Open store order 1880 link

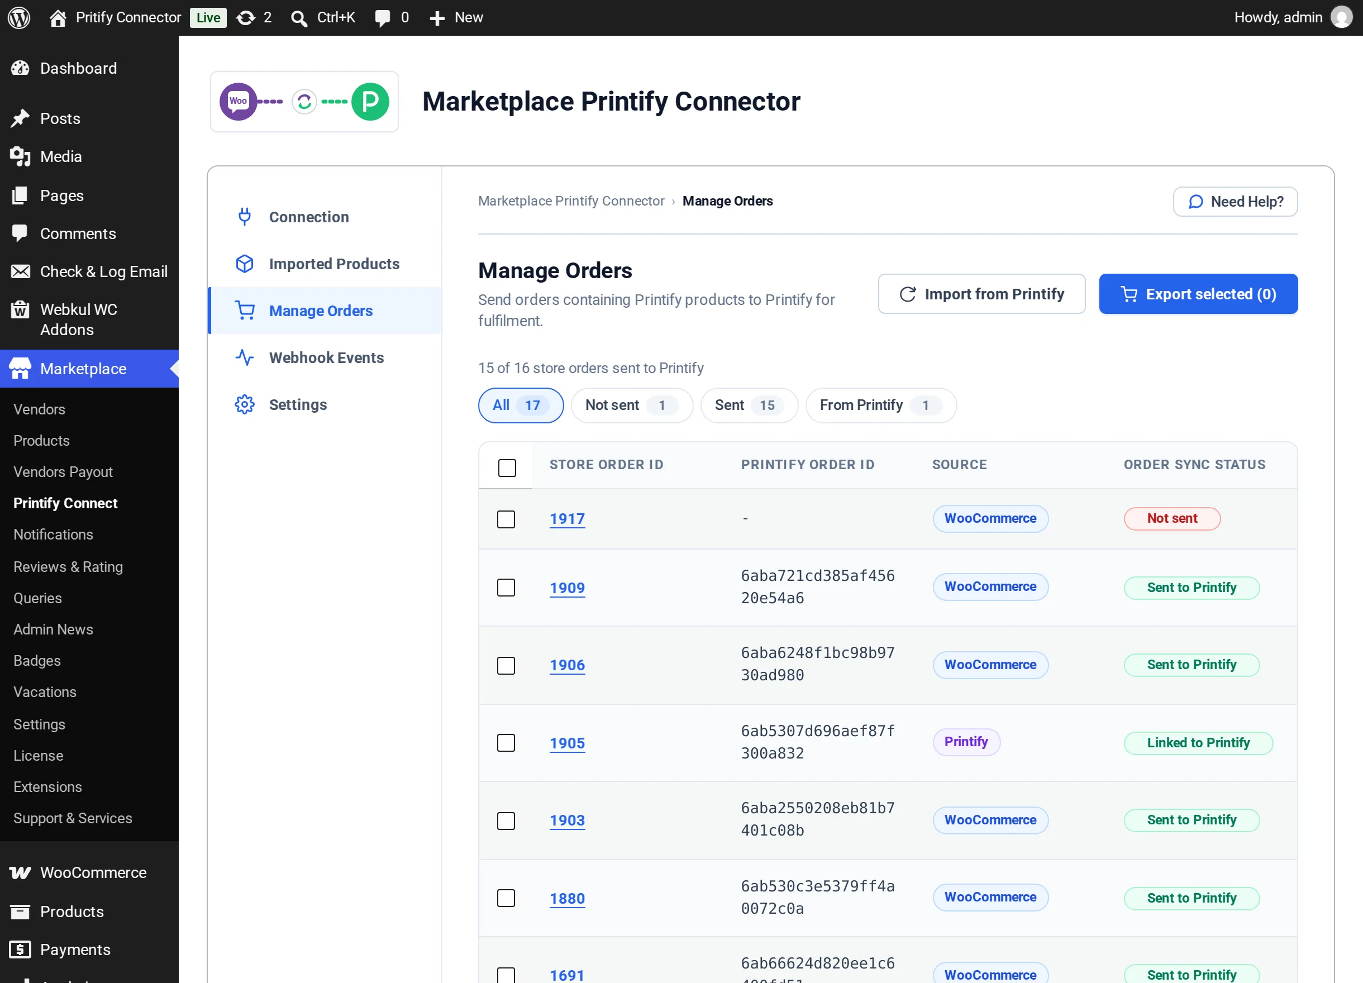click(567, 898)
